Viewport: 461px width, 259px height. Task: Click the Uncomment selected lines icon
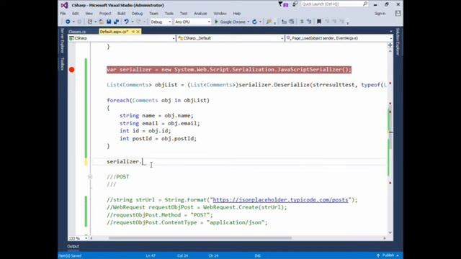click(x=291, y=22)
